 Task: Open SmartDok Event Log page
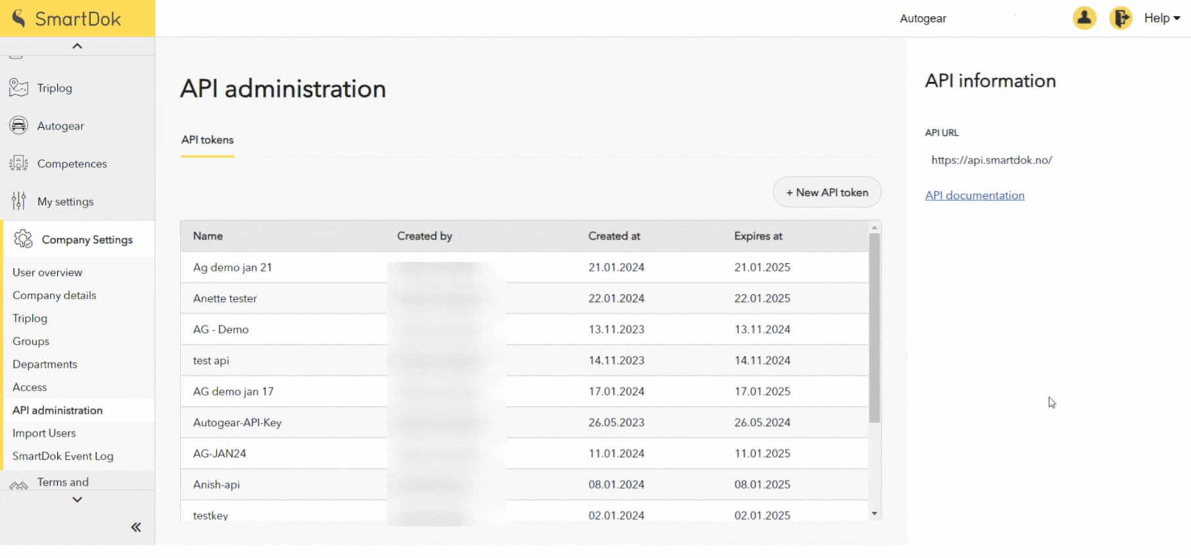[62, 456]
